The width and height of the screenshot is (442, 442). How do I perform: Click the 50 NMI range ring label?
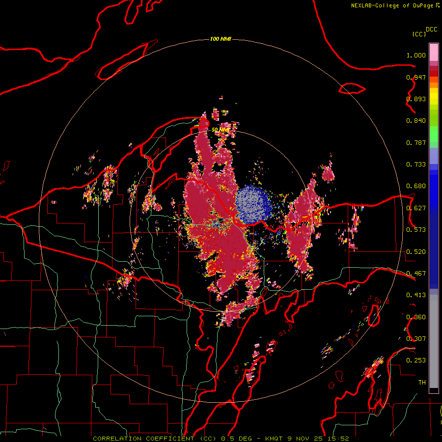pyautogui.click(x=221, y=130)
